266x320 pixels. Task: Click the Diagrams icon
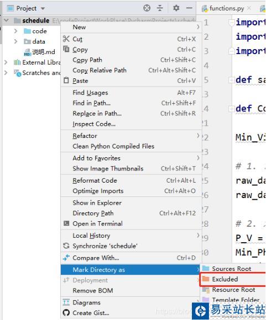(x=66, y=302)
